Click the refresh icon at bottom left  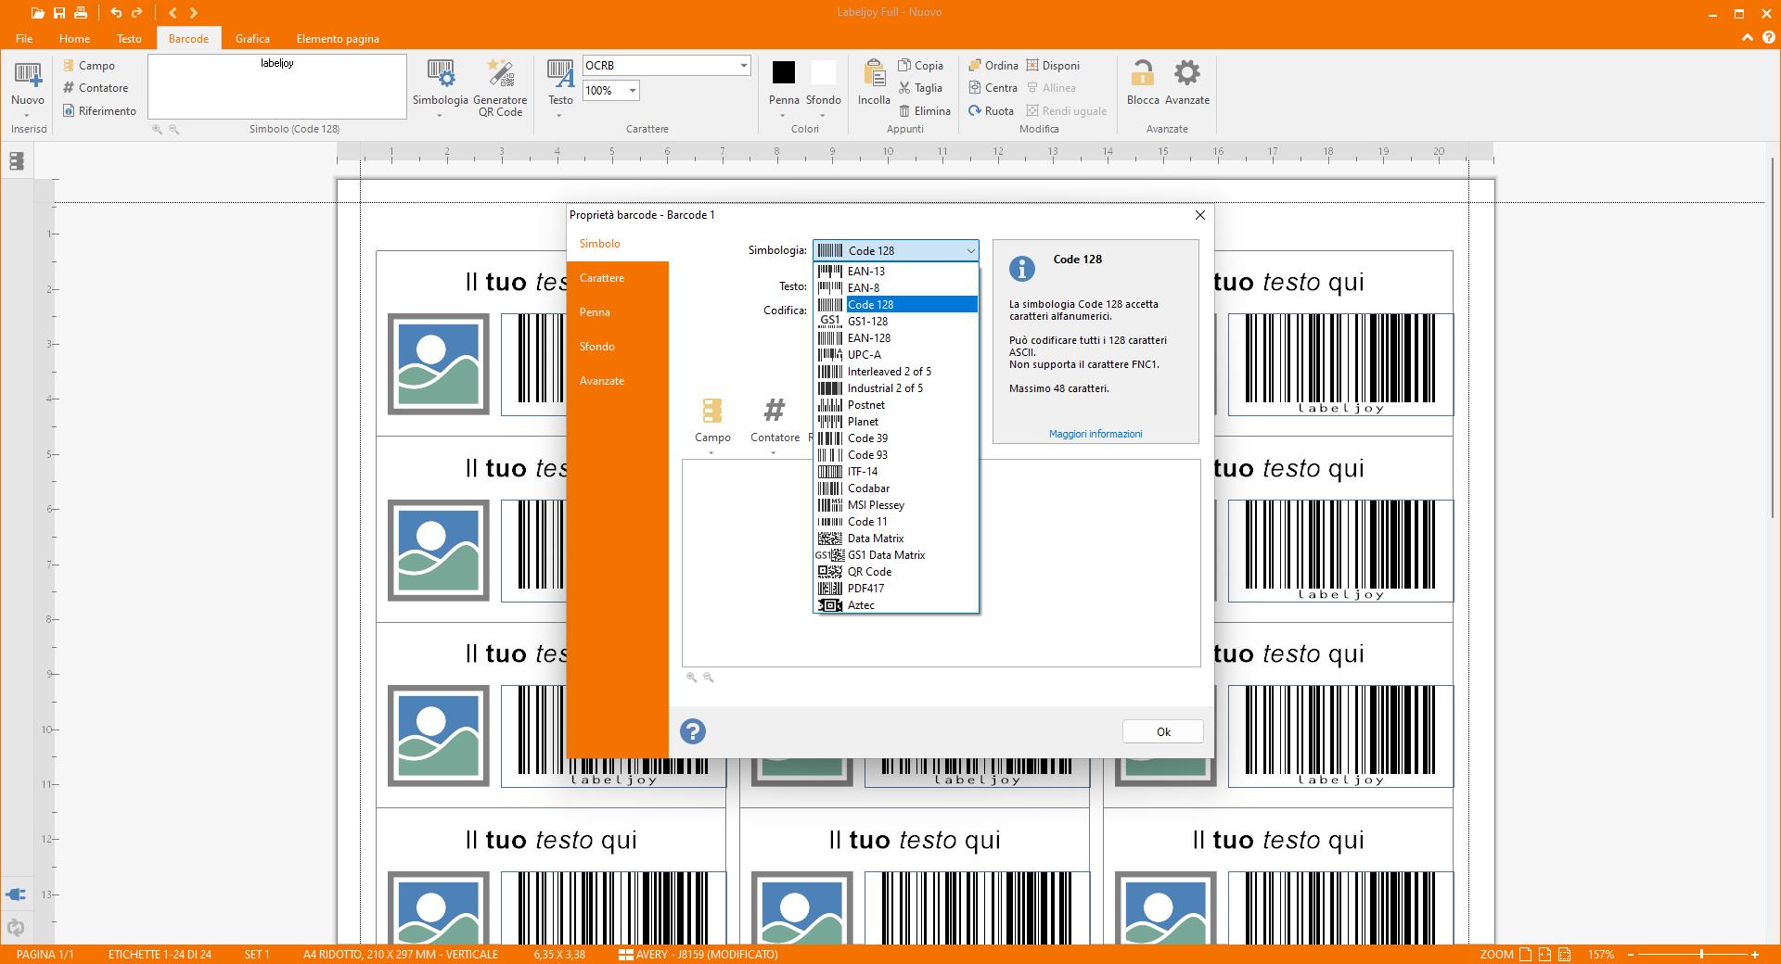(x=16, y=927)
